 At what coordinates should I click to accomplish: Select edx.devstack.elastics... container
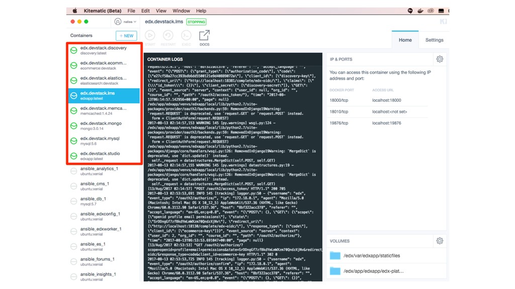tap(104, 80)
